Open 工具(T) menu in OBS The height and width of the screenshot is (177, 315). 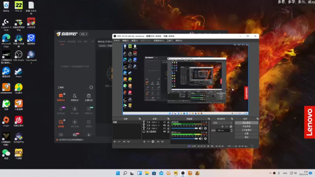coord(170,41)
